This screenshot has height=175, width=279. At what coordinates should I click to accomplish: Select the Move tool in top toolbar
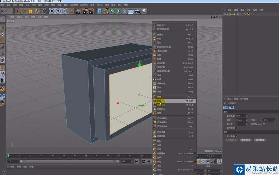(x=24, y=11)
